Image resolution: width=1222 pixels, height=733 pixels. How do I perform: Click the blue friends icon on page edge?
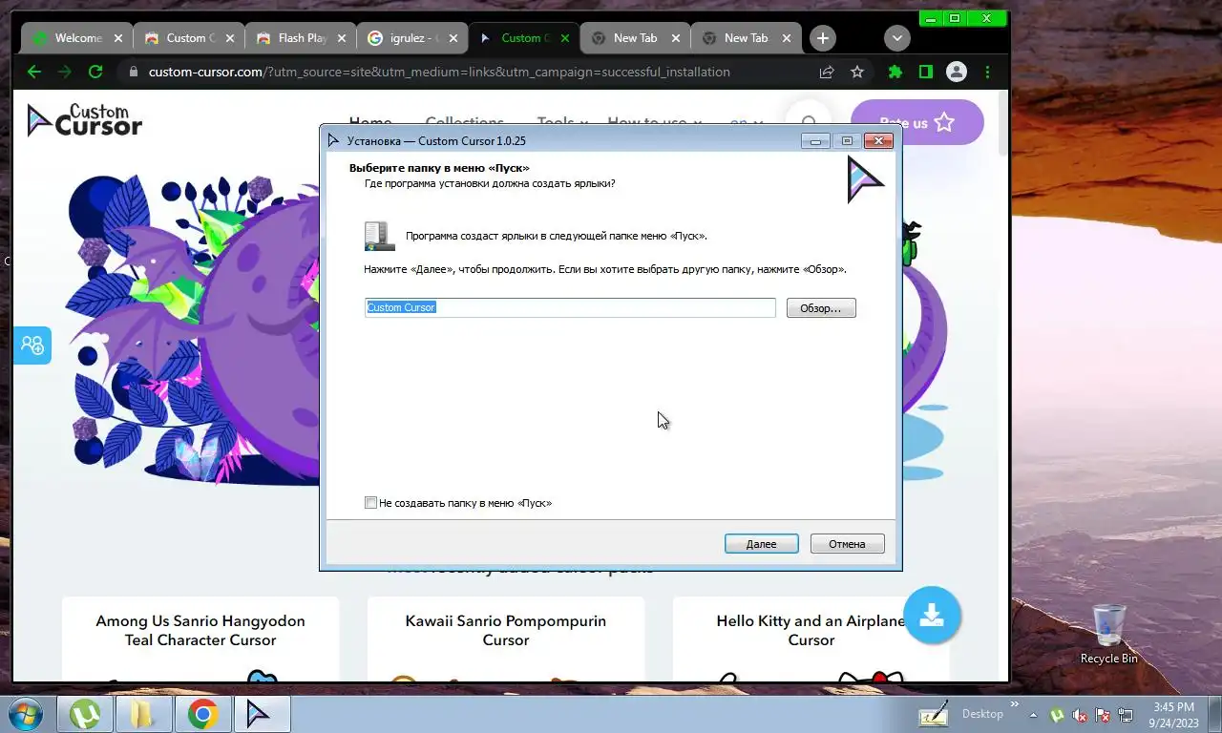click(x=32, y=346)
